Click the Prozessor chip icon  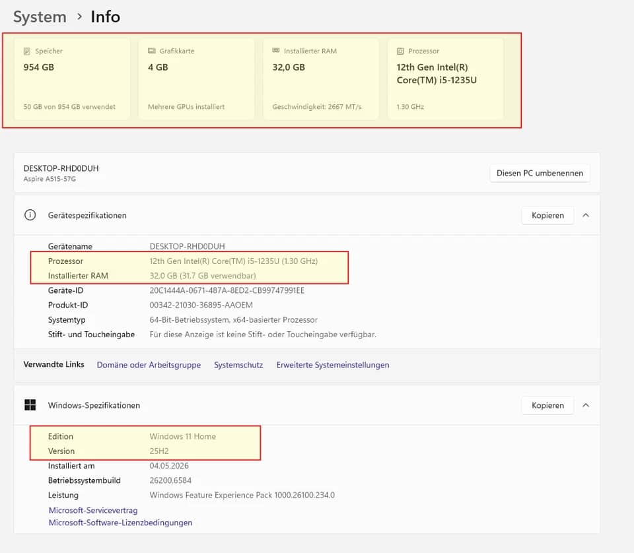tap(400, 51)
